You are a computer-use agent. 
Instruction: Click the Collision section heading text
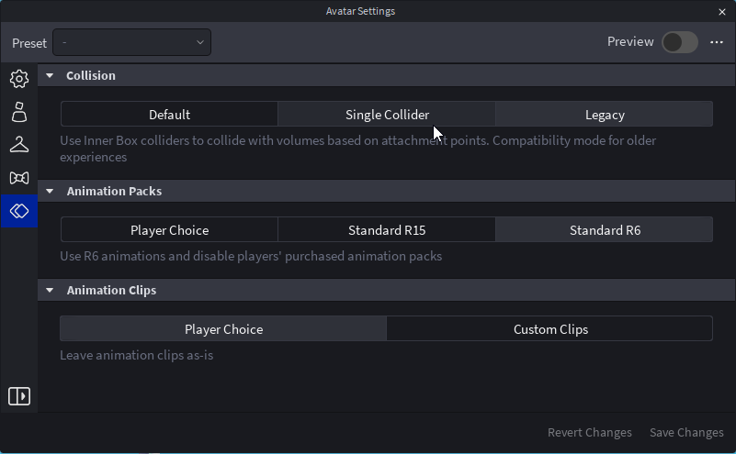pyautogui.click(x=91, y=75)
